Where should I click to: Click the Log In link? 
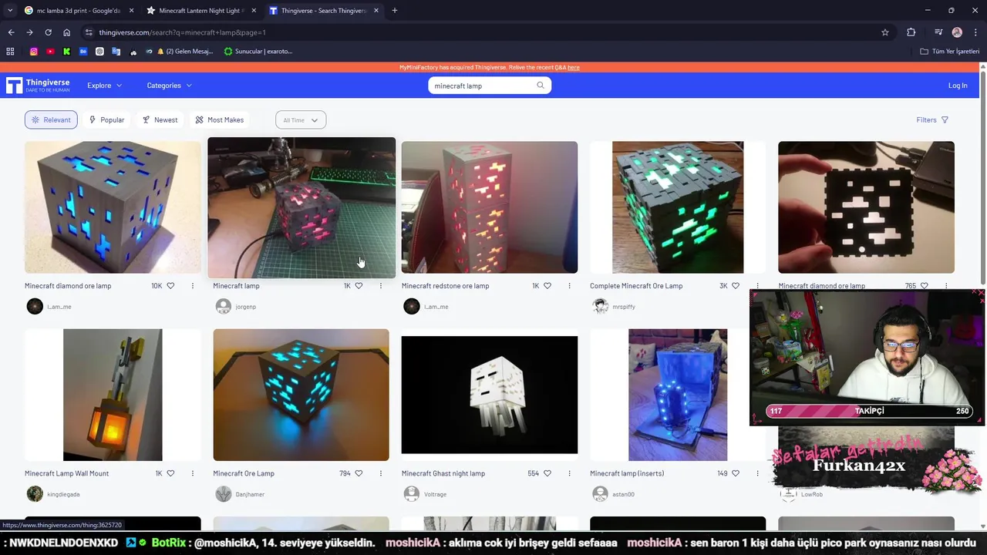(x=958, y=86)
